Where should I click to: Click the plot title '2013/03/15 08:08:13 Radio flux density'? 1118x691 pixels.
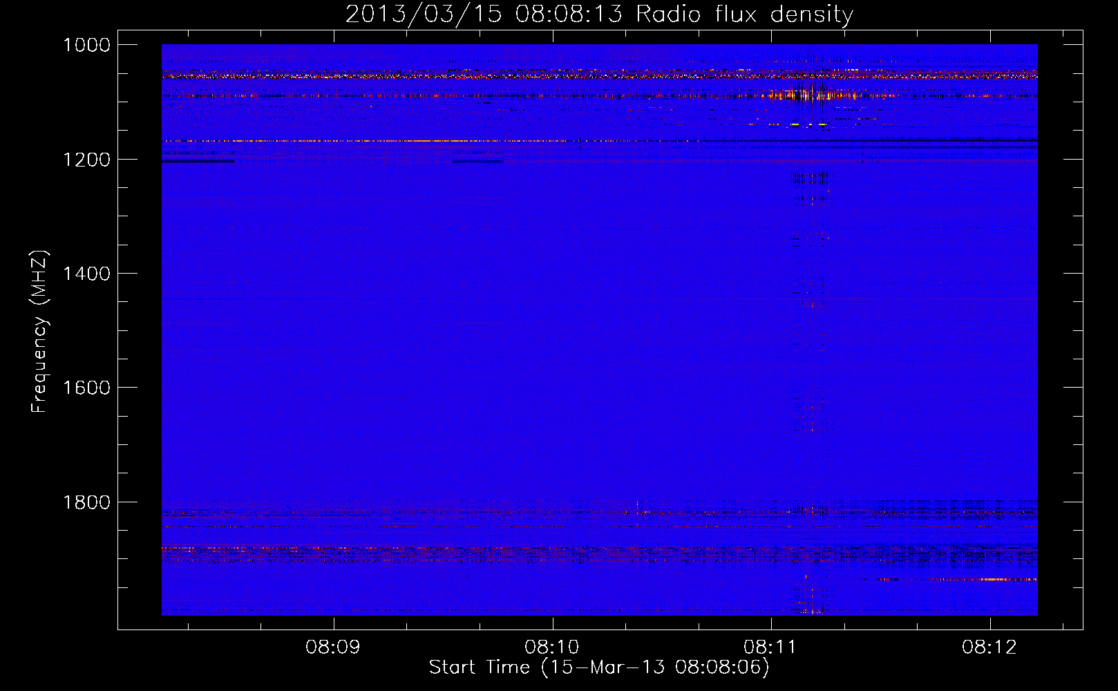(599, 14)
